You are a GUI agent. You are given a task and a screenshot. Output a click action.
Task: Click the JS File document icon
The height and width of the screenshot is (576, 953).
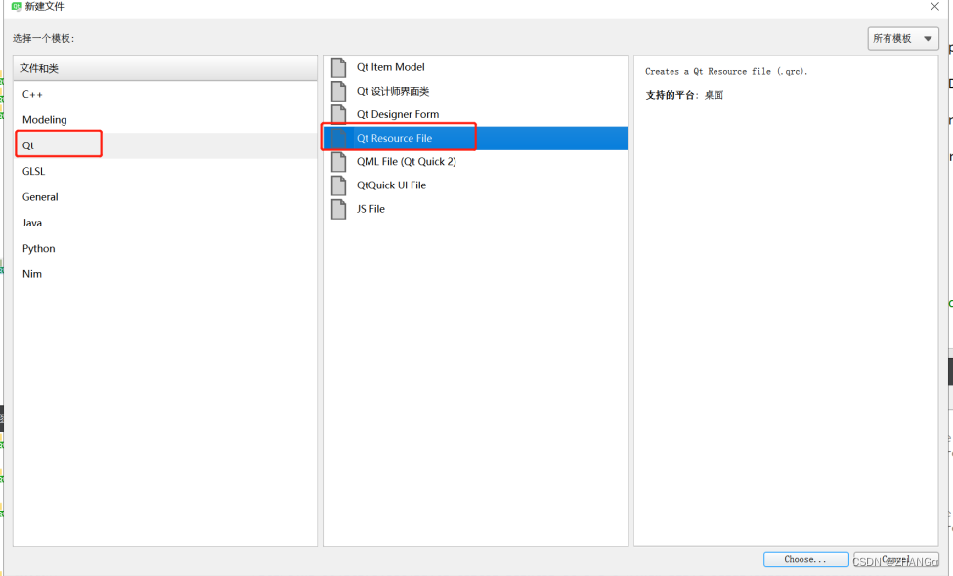tap(338, 209)
